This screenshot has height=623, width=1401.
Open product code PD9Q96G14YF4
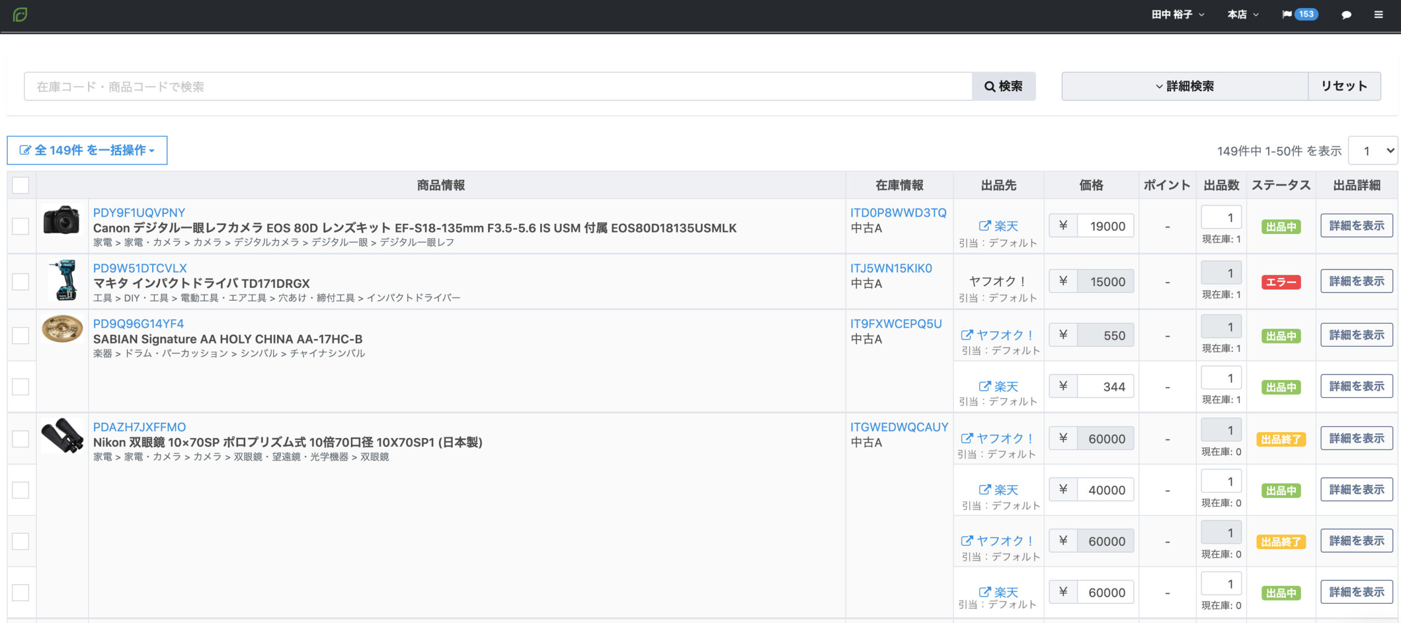[138, 324]
